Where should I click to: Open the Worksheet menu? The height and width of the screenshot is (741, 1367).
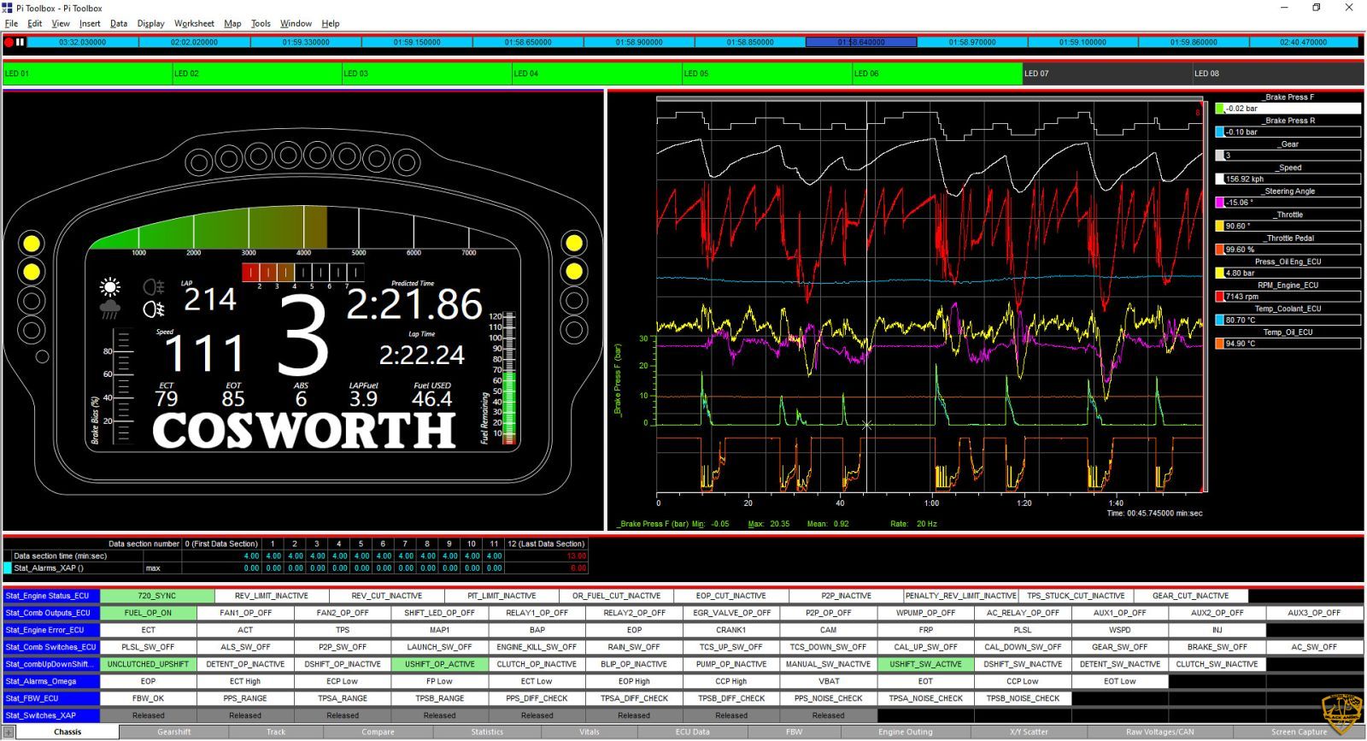[x=194, y=24]
